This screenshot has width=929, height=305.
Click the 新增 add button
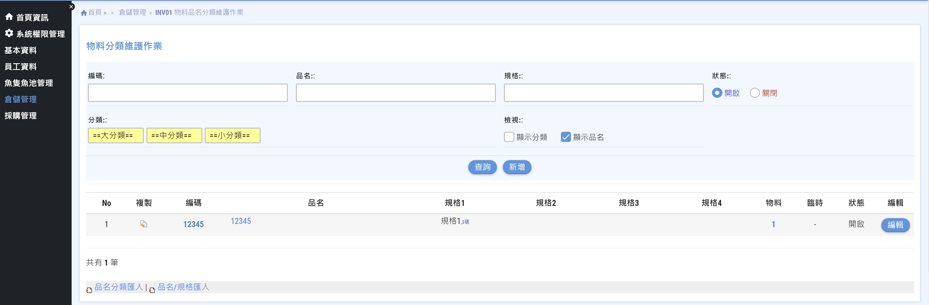[x=517, y=167]
